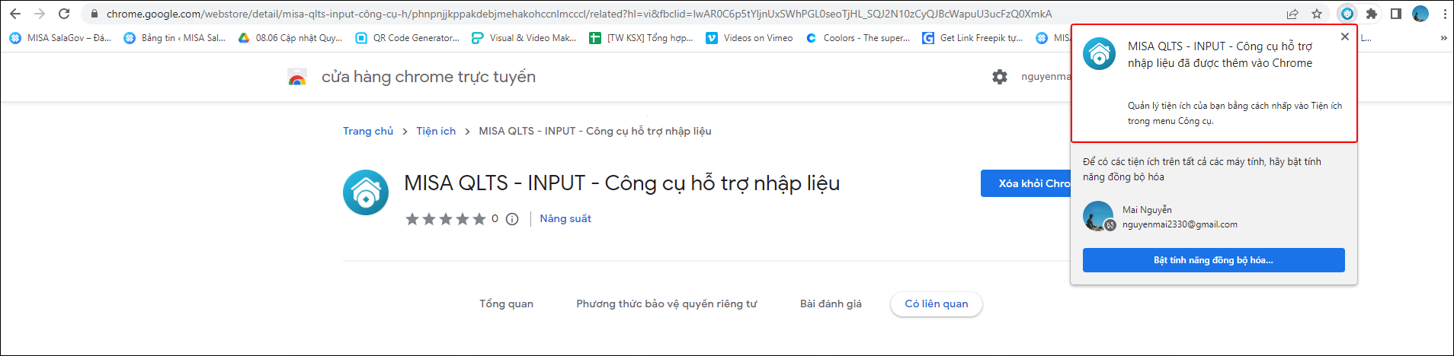
Task: Open QR Code Generator bookmark
Action: (x=407, y=37)
